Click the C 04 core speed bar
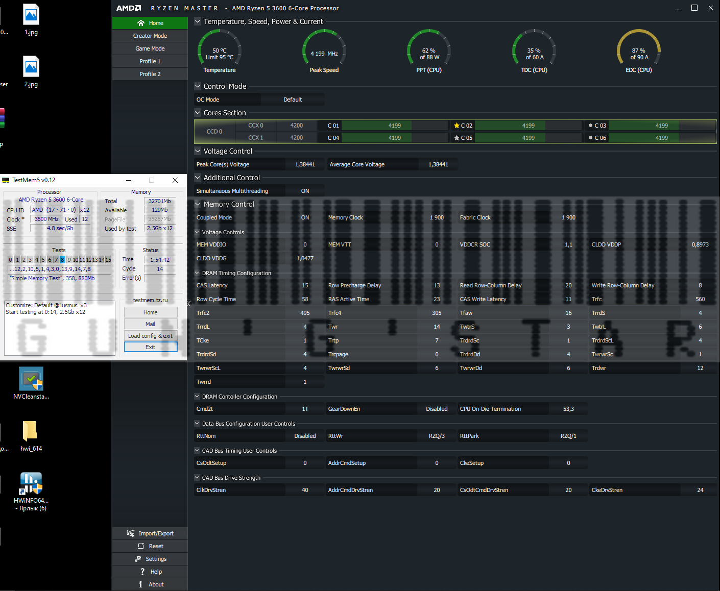Screen dimensions: 720x591 coord(394,138)
